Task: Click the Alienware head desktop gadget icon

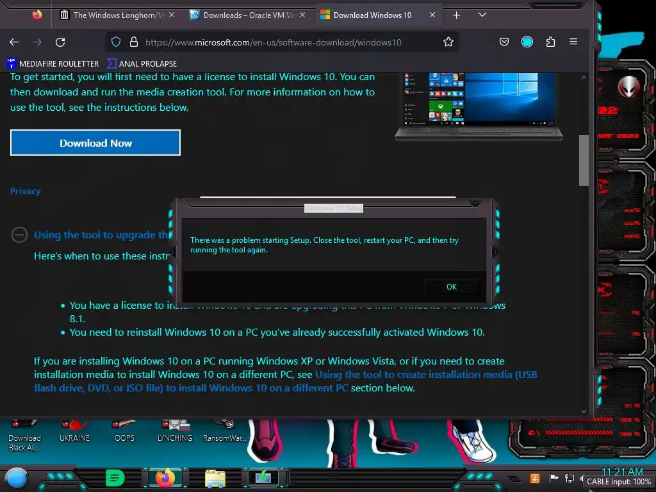Action: click(628, 87)
